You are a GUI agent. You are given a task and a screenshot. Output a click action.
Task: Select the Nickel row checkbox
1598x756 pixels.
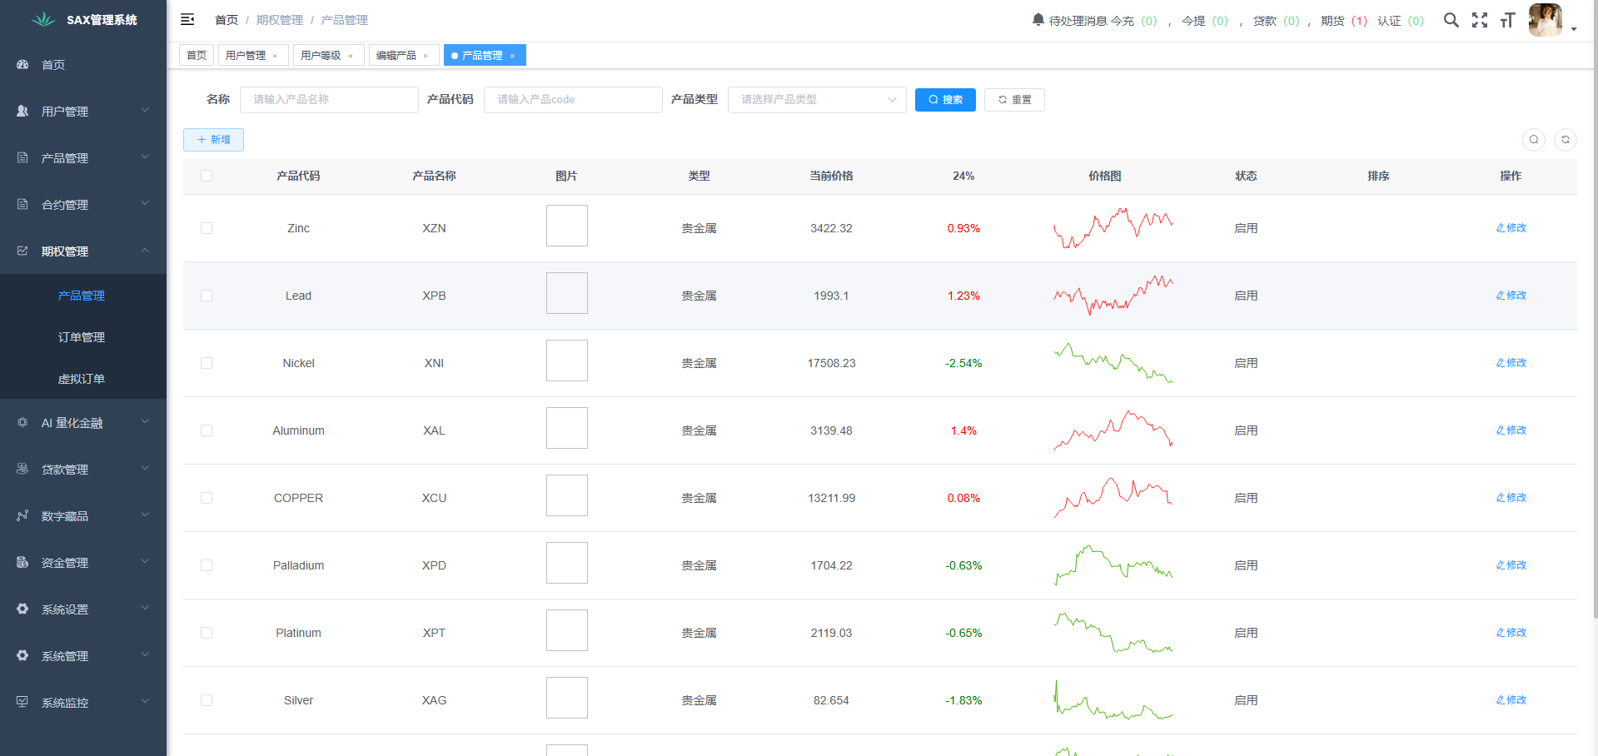(207, 363)
